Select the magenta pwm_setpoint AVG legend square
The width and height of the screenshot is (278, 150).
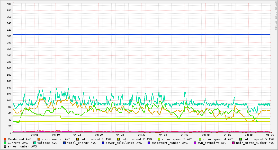pos(195,143)
